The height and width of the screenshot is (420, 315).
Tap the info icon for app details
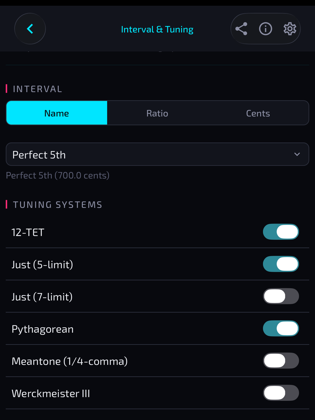click(x=266, y=29)
